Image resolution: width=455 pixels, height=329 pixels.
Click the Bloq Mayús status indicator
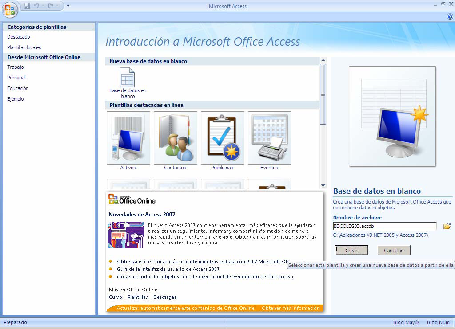406,322
